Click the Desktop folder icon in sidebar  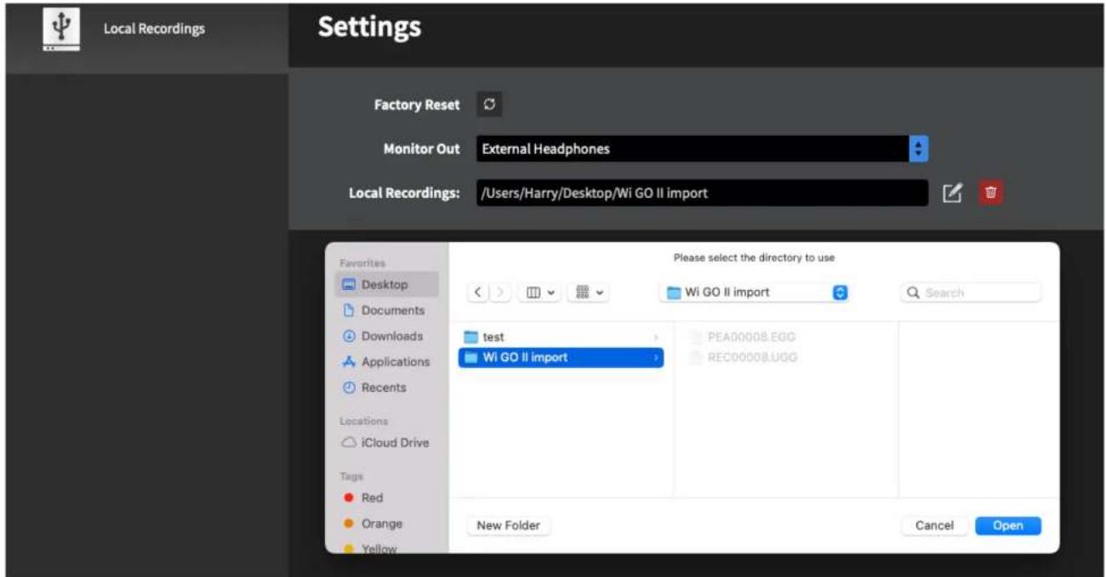coord(349,285)
